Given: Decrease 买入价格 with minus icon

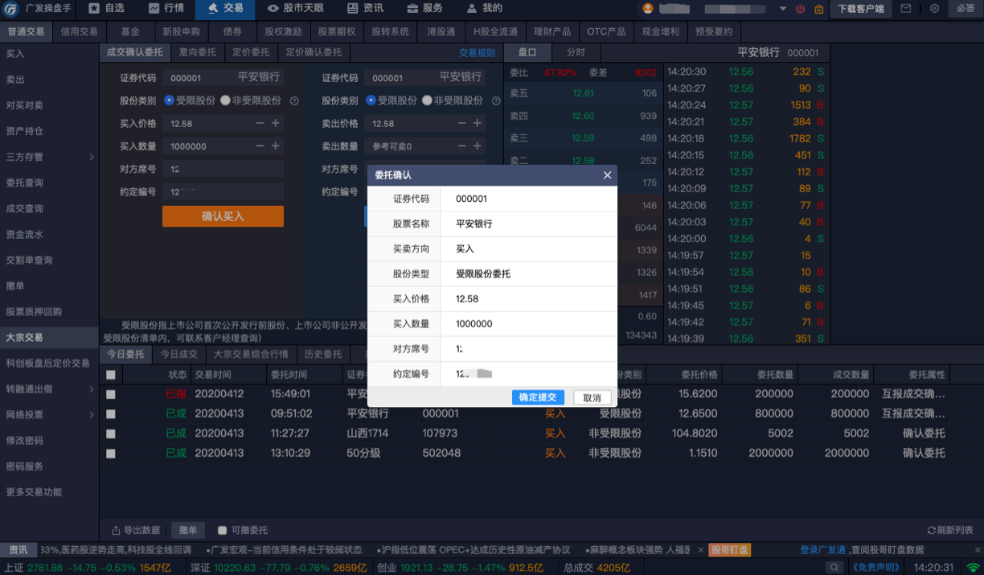Looking at the screenshot, I should tap(260, 124).
